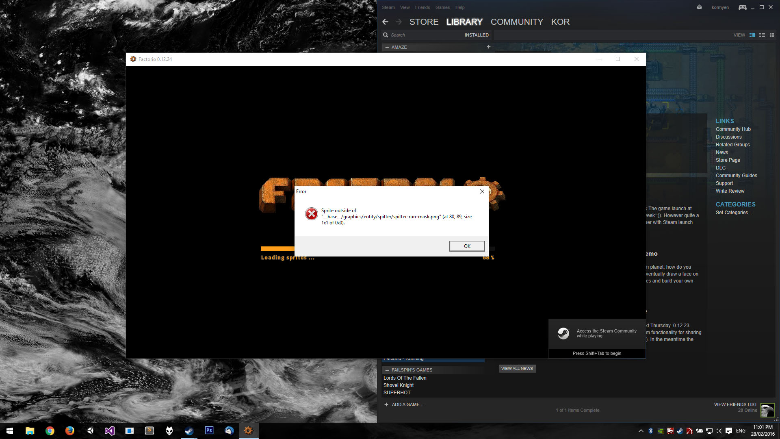The width and height of the screenshot is (780, 439).
Task: Open the Support link
Action: (724, 183)
